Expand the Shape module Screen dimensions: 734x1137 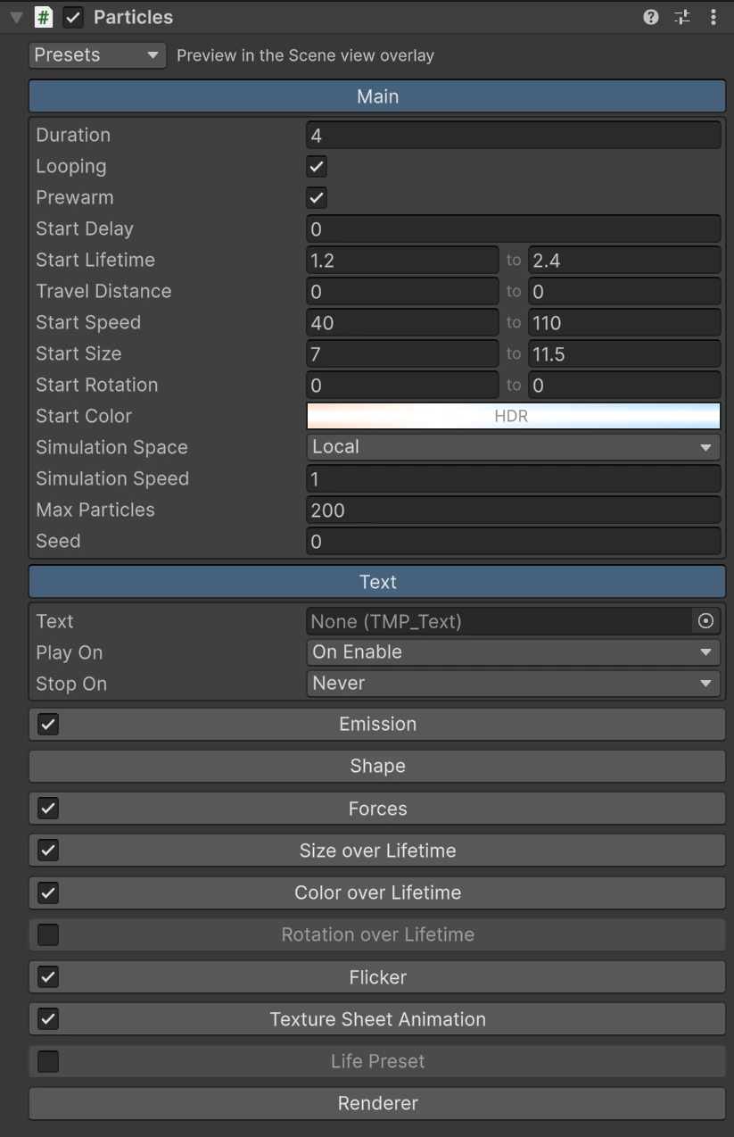377,766
